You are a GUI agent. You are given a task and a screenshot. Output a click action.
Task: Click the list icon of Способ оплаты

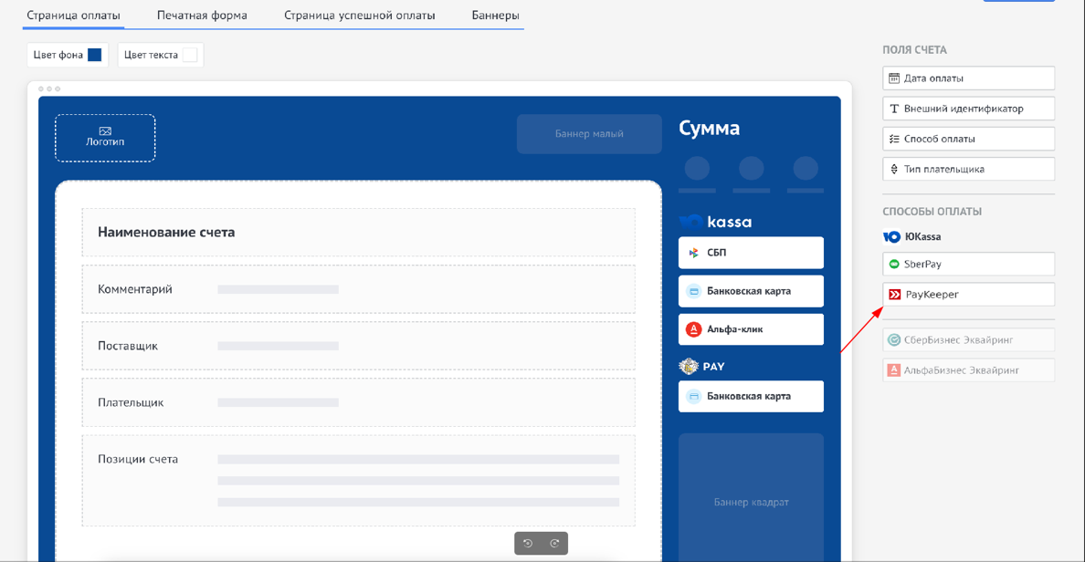[x=894, y=139]
